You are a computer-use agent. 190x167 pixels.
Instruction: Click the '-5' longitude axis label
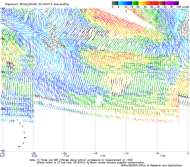157,153
